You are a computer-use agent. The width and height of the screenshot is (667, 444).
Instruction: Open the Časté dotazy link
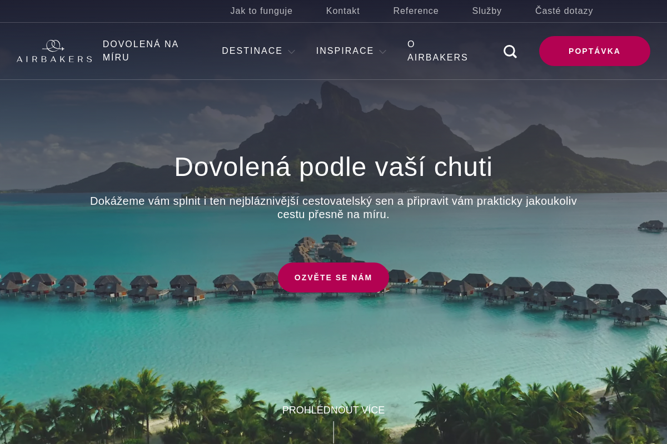(x=564, y=11)
